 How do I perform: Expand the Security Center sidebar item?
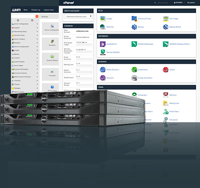(25, 35)
